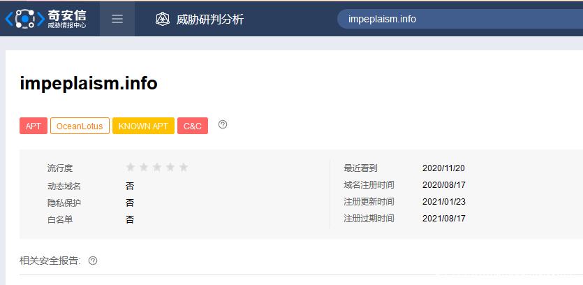Screen dimensions: 583x285
Task: Click the second popularity star
Action: (144, 168)
